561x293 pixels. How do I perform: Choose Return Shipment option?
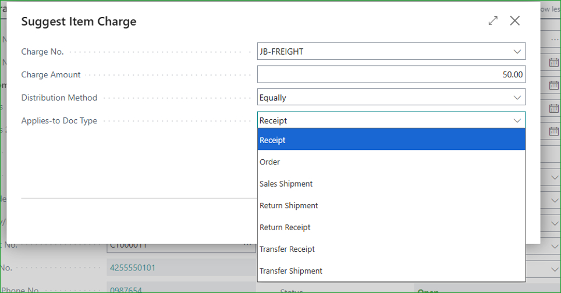[x=392, y=205]
